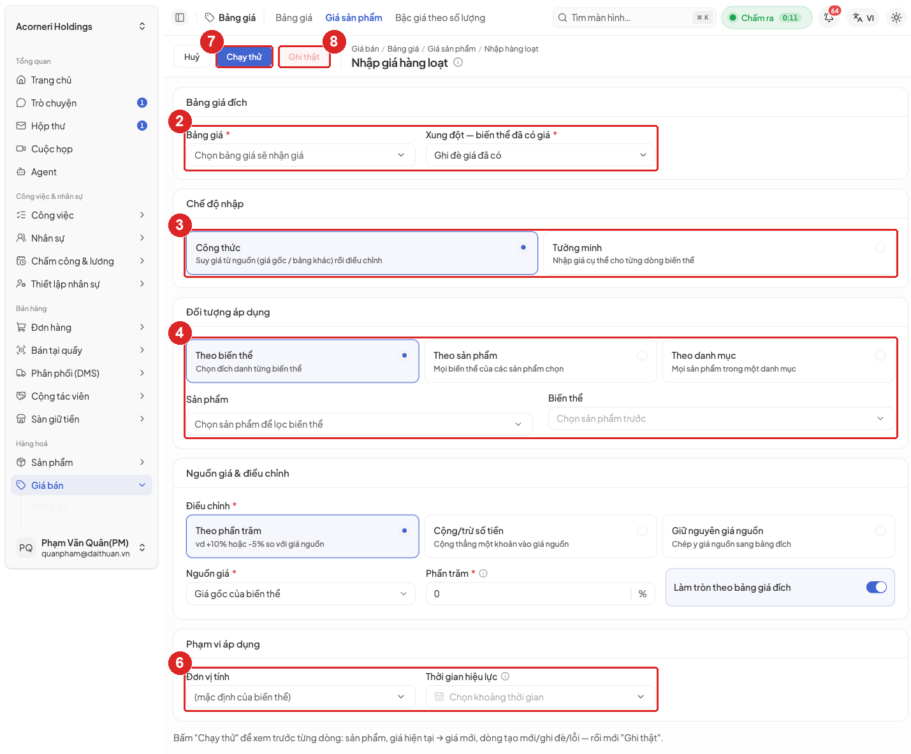Open the Thời gian hiệu lực date picker
Screen dimensions: 911x754
point(540,697)
